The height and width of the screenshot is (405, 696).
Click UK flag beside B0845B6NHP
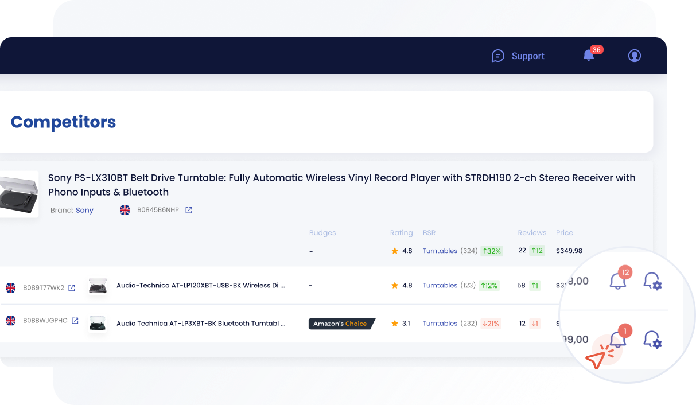click(125, 210)
